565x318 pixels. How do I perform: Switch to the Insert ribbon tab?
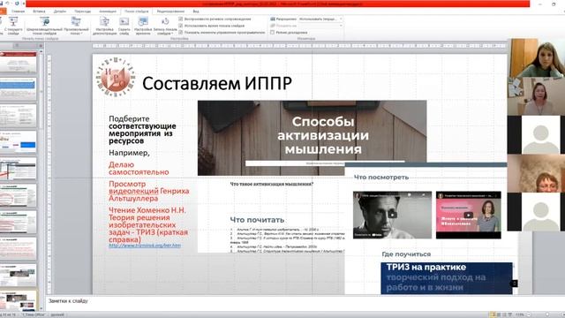39,11
